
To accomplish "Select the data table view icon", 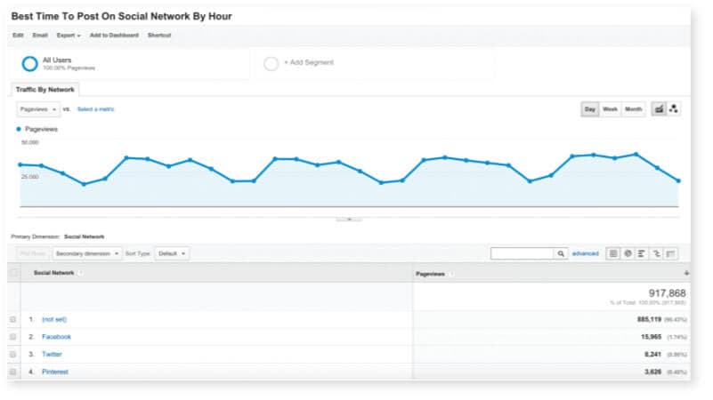I will pos(613,253).
